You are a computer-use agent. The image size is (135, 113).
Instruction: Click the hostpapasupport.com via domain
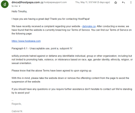pyautogui.click(x=55, y=2)
